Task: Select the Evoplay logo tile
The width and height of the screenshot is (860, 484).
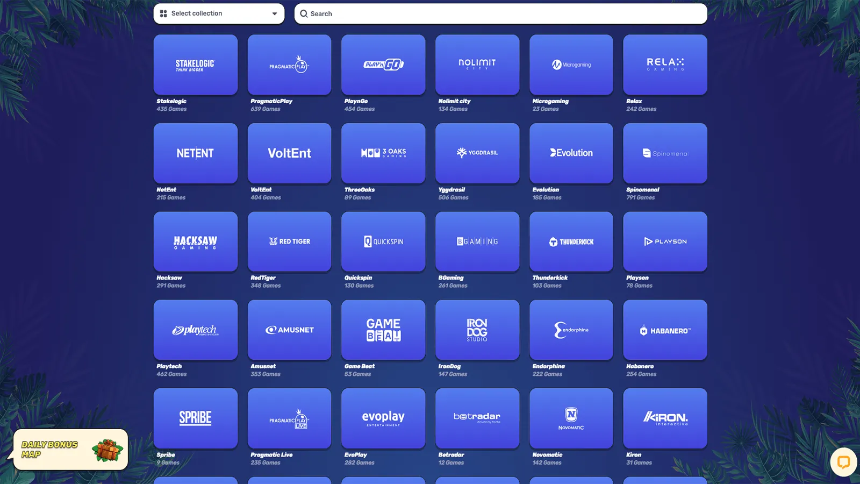Action: point(383,418)
